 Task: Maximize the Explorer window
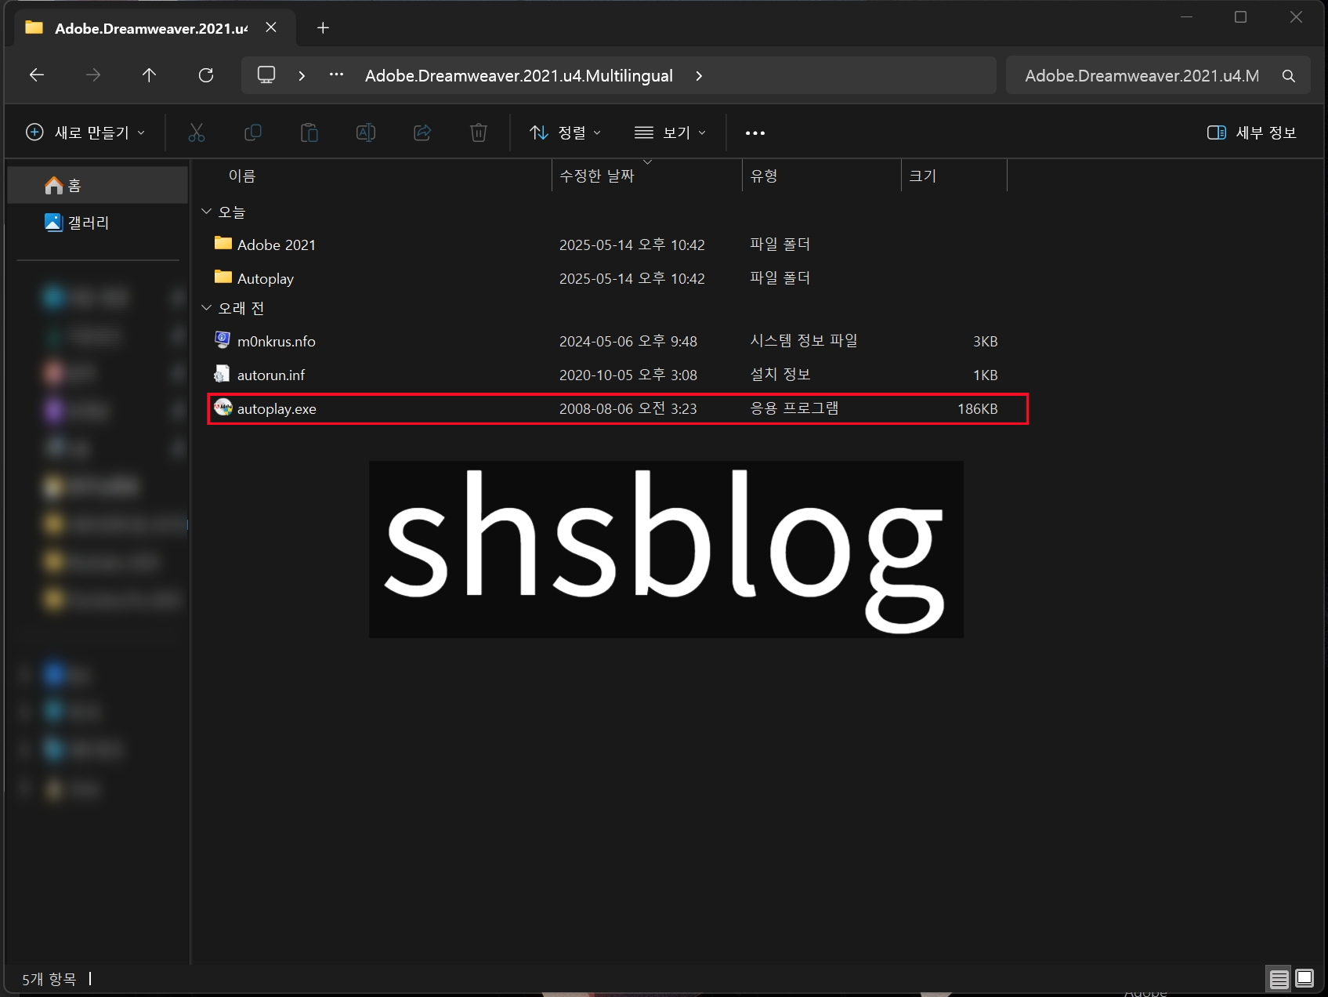1240,17
